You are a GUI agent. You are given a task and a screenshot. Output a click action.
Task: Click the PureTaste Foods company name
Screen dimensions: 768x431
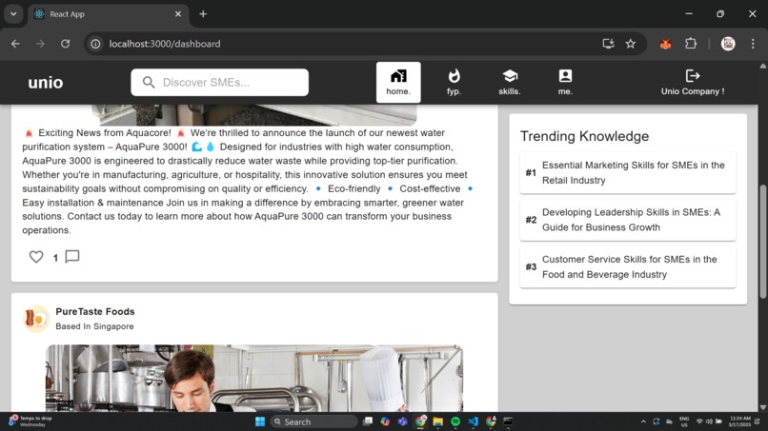click(95, 312)
